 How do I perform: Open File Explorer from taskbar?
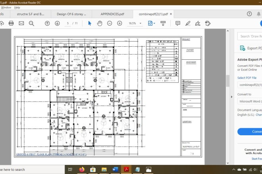pos(104,170)
